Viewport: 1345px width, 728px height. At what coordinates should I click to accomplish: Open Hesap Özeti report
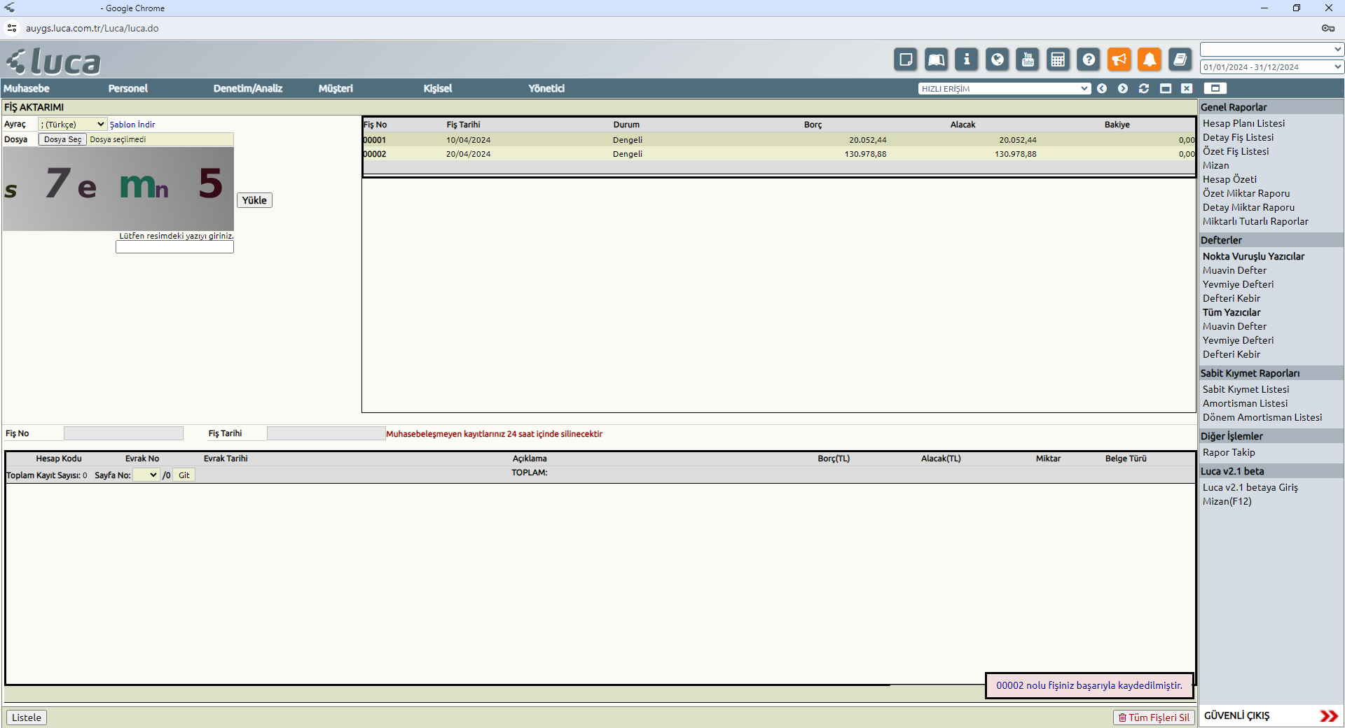tap(1229, 179)
